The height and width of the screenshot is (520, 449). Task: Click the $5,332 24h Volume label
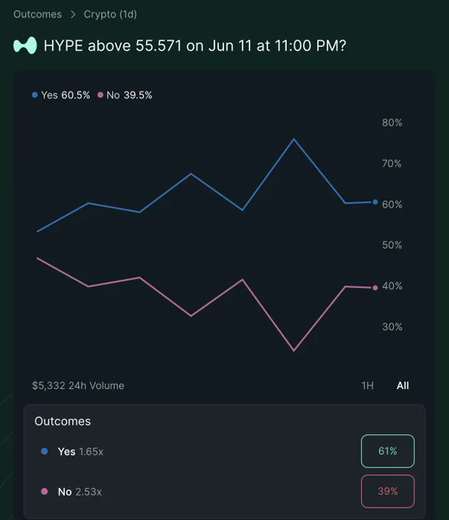coord(78,385)
